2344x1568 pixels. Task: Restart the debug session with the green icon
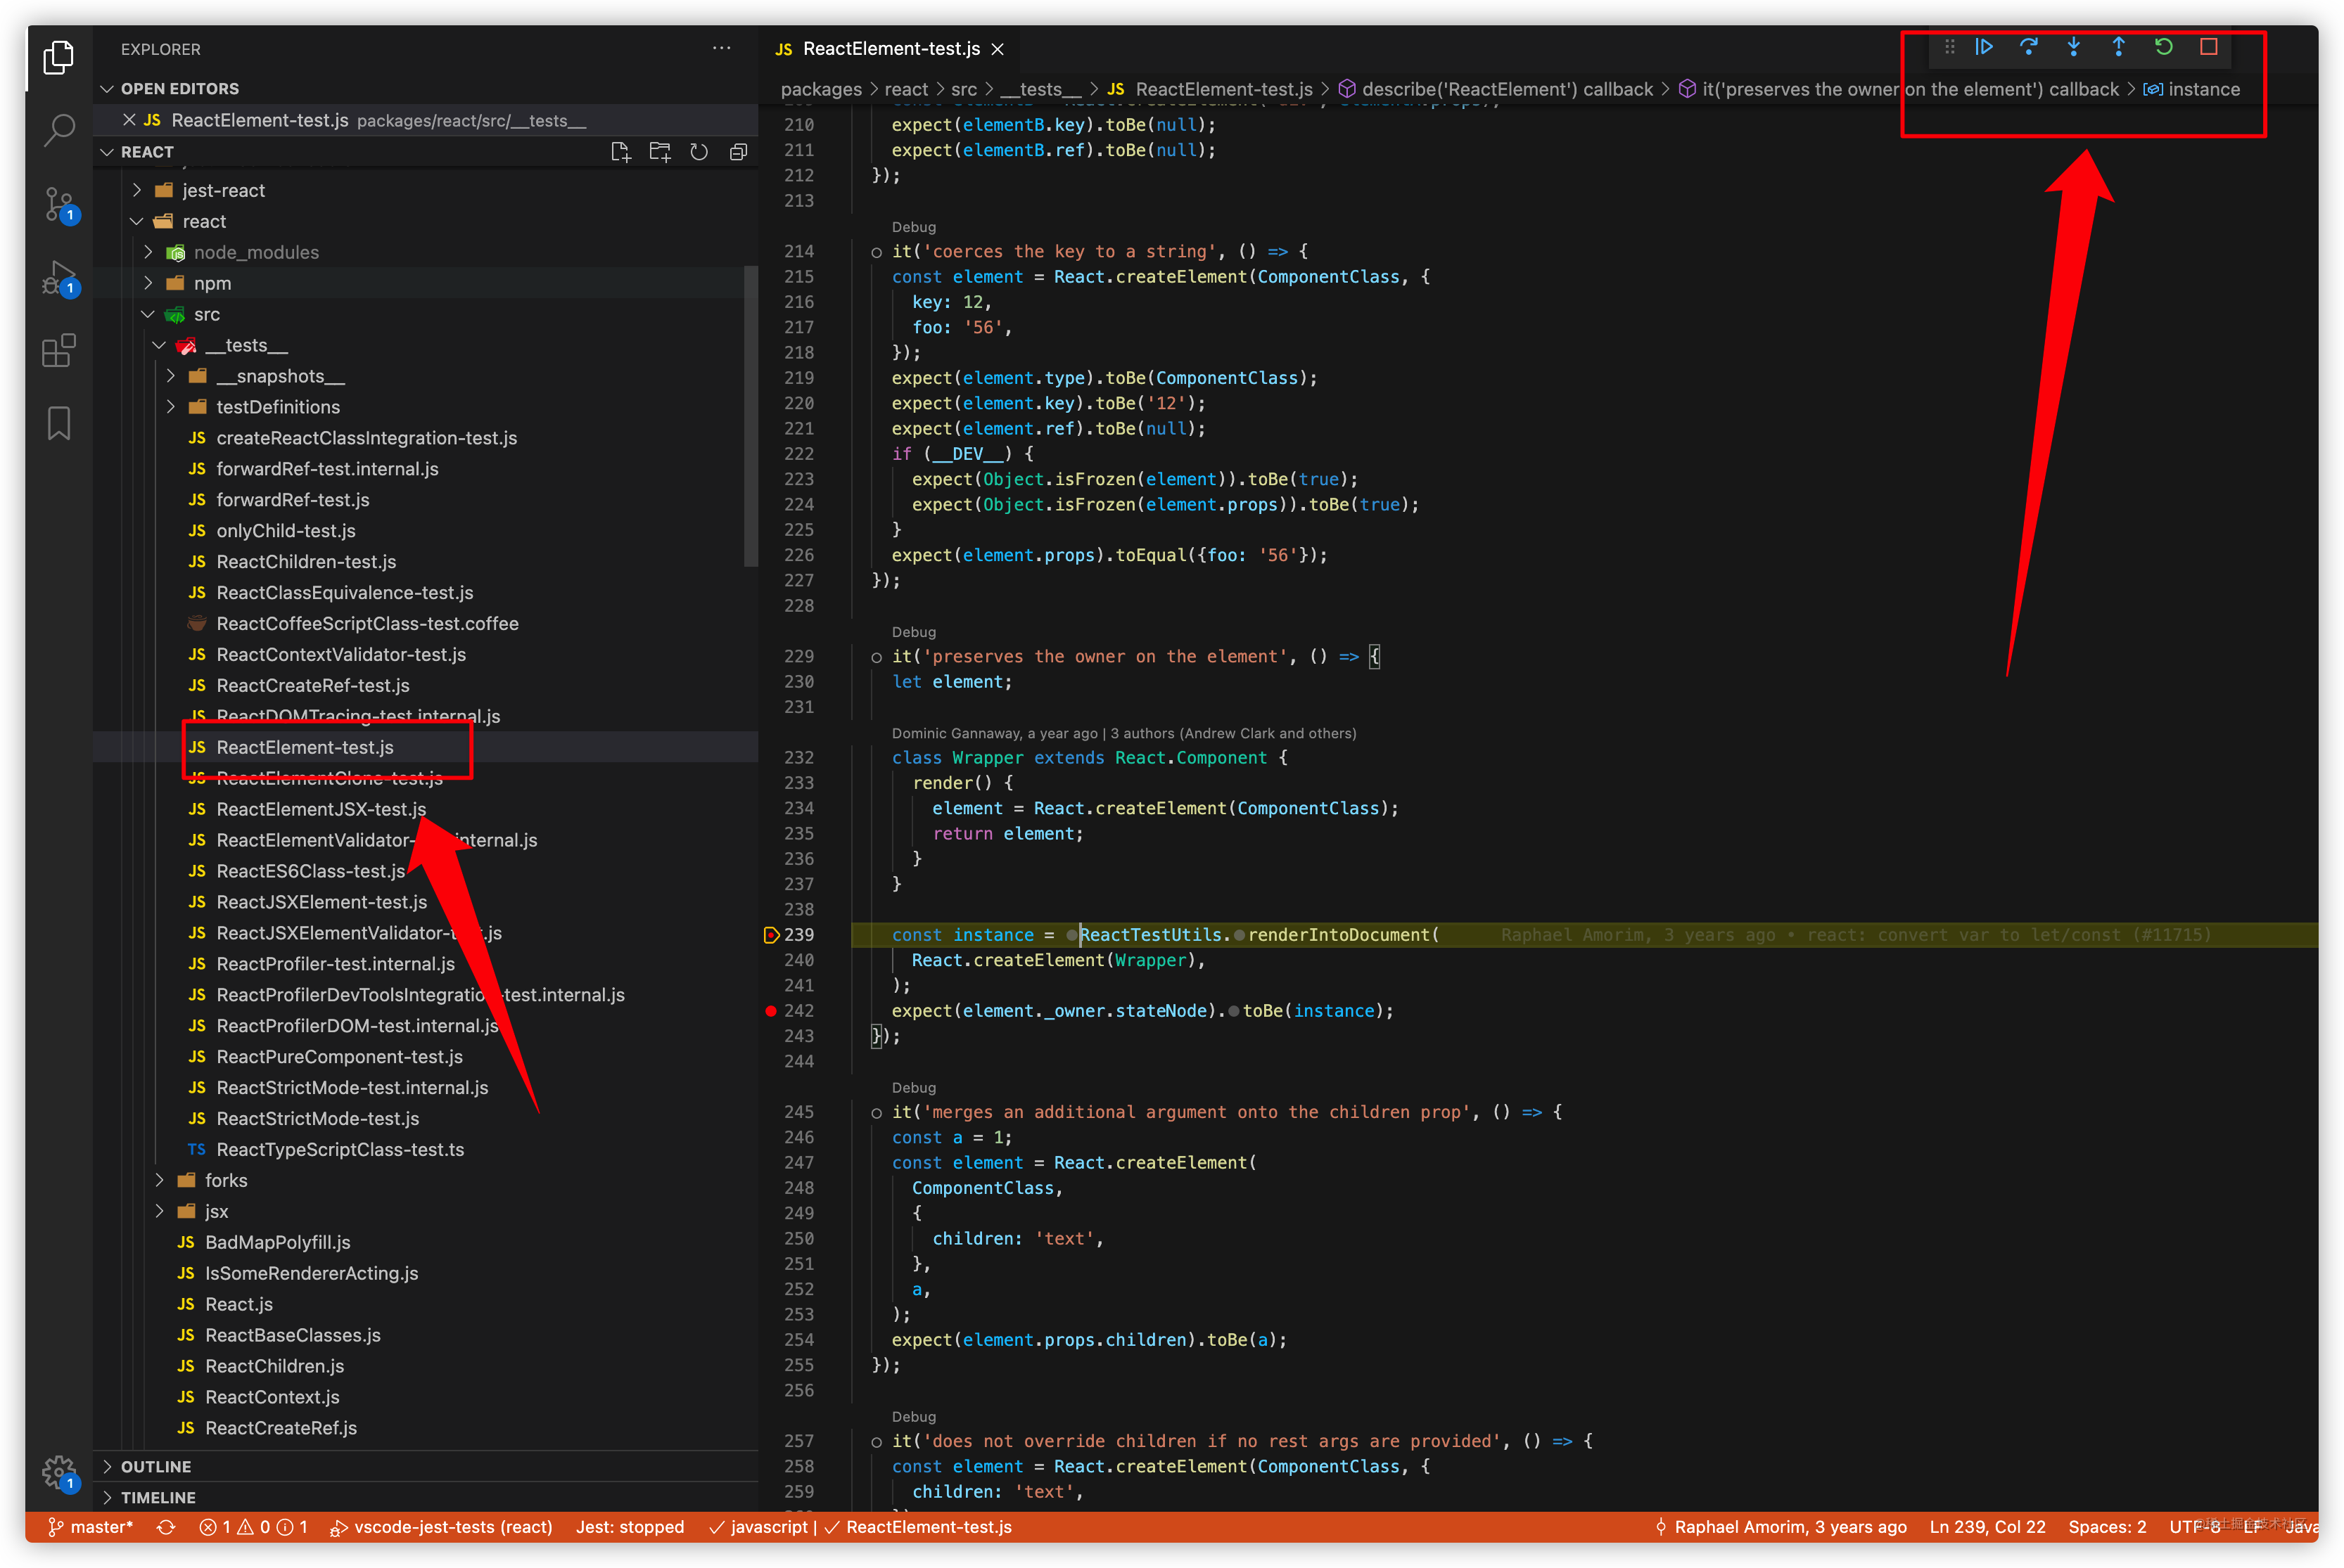pos(2164,47)
